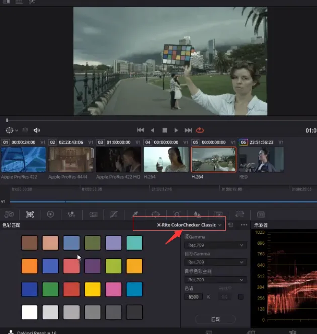Open the Sizing palette
This screenshot has width=317, height=334.
pos(240,214)
